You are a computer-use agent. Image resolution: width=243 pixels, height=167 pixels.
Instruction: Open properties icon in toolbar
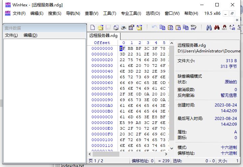click(131, 28)
